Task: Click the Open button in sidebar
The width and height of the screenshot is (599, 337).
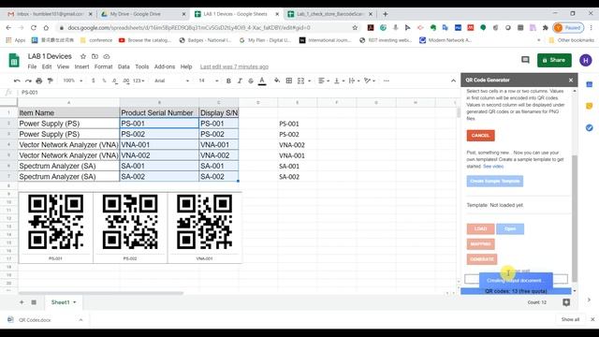Action: 510,228
